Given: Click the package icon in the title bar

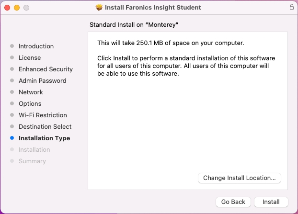Looking at the screenshot, I should (100, 8).
